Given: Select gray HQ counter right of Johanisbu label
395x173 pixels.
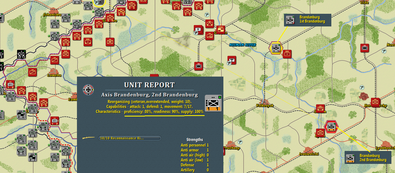Looking at the screenshot, I should 66,18.
